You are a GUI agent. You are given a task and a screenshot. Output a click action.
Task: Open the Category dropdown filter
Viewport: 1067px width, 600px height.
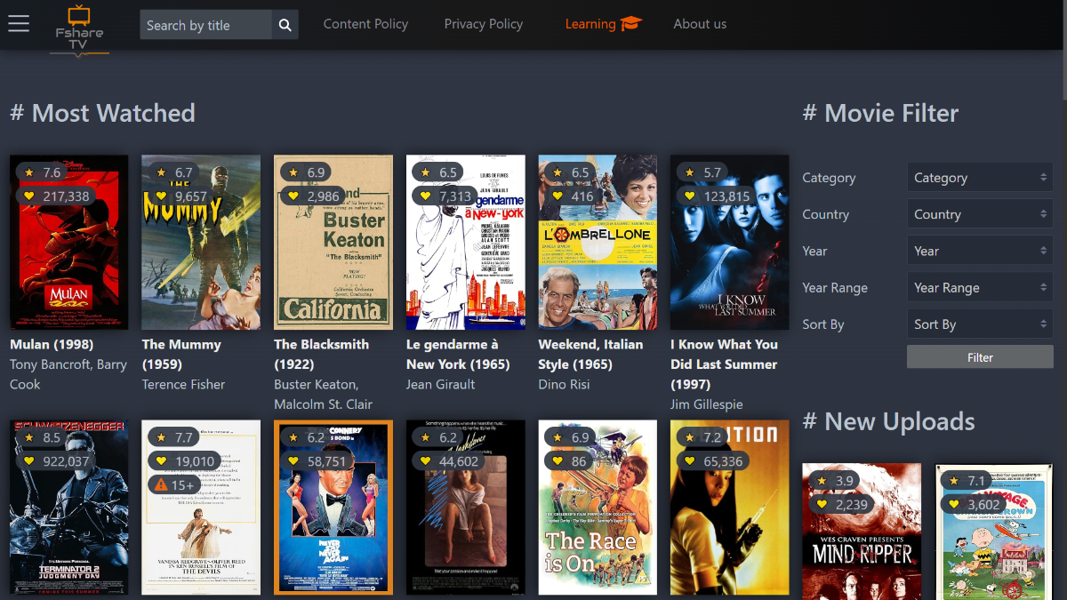980,178
